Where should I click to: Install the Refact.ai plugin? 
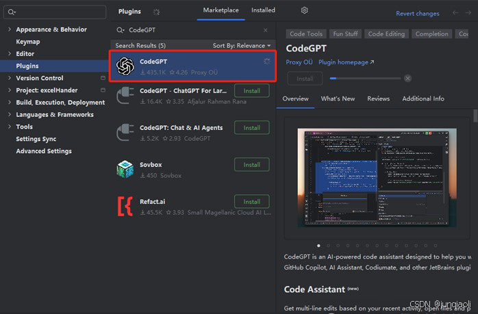(252, 202)
